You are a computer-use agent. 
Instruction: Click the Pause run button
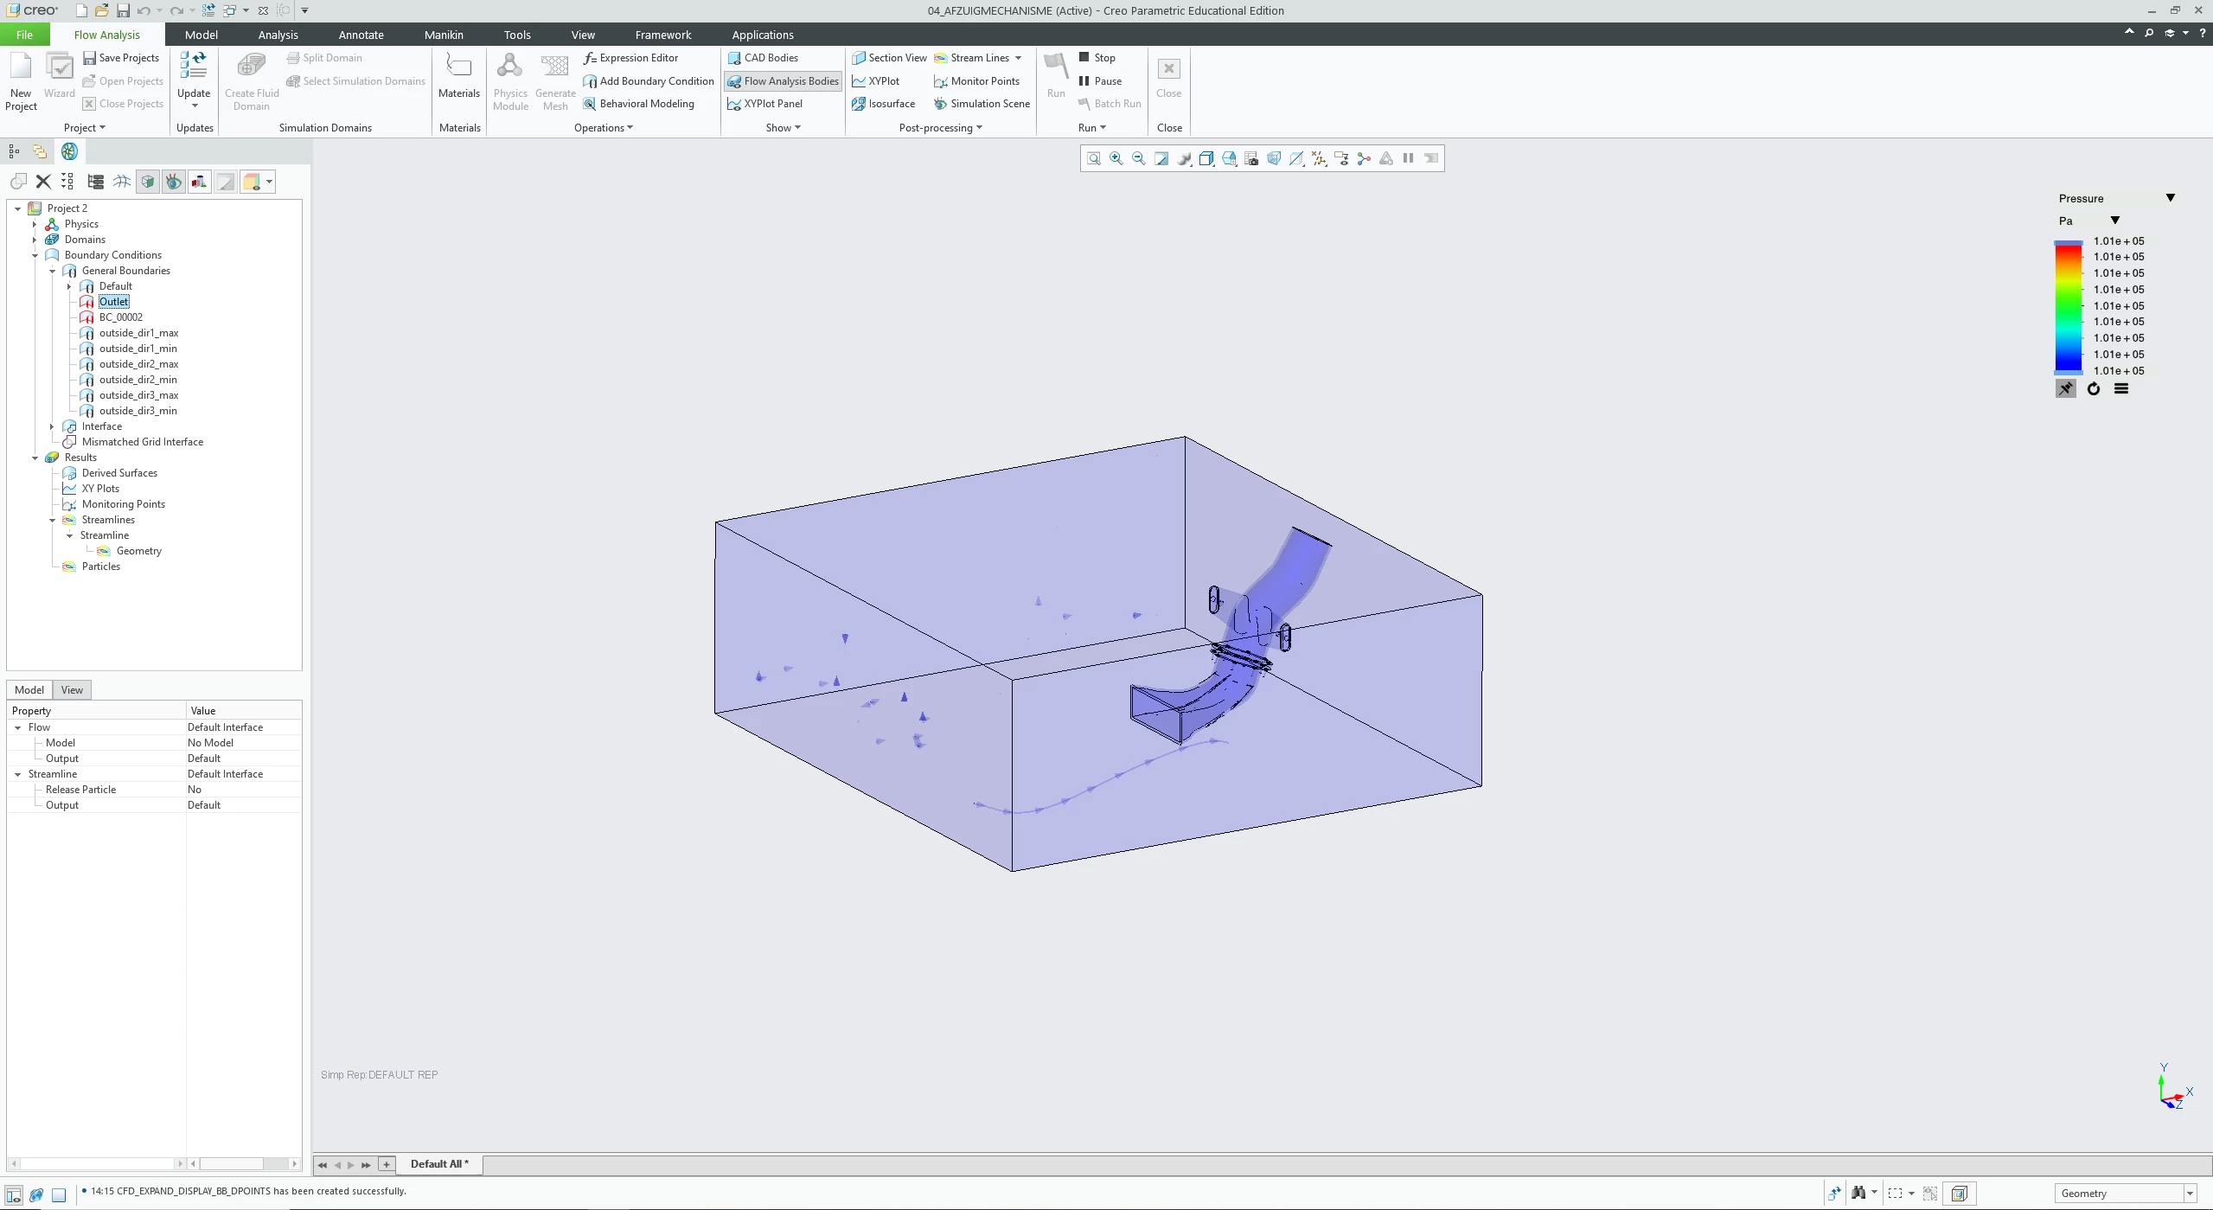(x=1100, y=80)
